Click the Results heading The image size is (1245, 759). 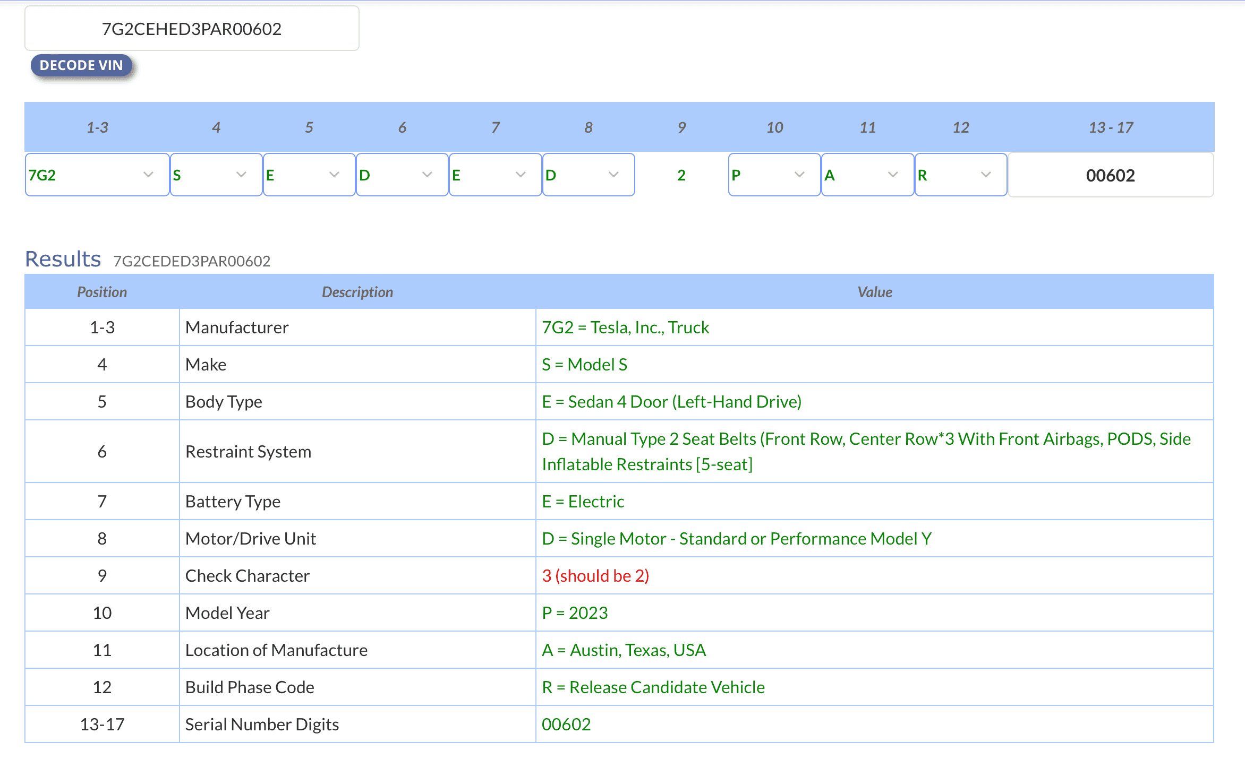point(63,259)
